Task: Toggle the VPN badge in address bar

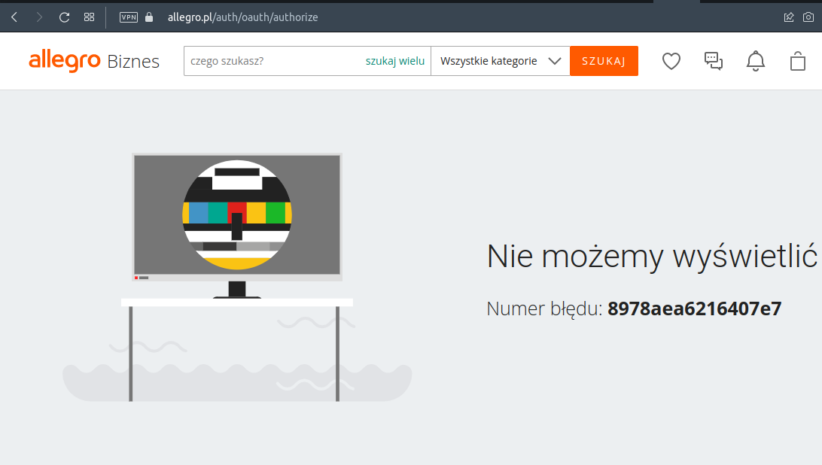Action: [x=129, y=17]
